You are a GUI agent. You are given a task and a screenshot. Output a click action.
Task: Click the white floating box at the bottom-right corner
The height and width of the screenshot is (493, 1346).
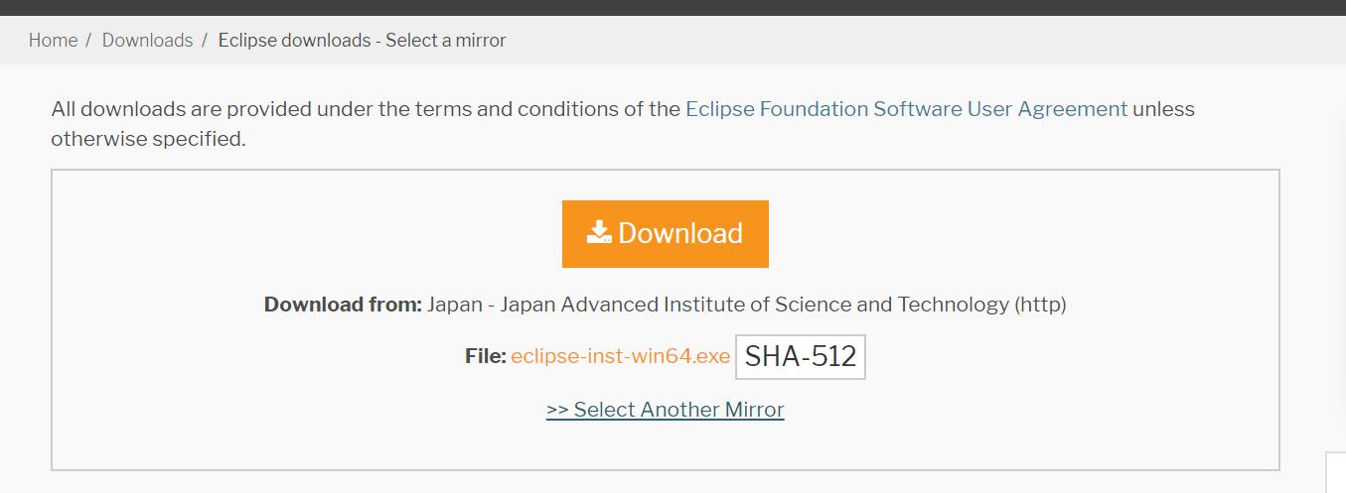(1336, 473)
